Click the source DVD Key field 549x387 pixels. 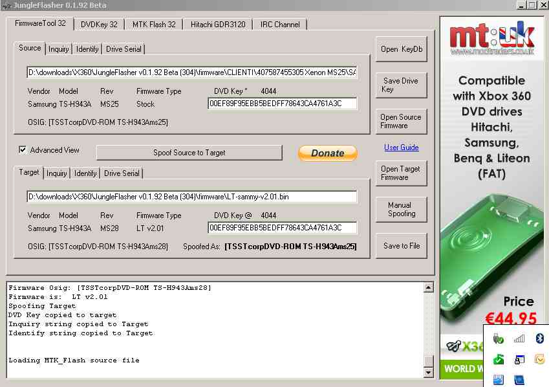(282, 104)
